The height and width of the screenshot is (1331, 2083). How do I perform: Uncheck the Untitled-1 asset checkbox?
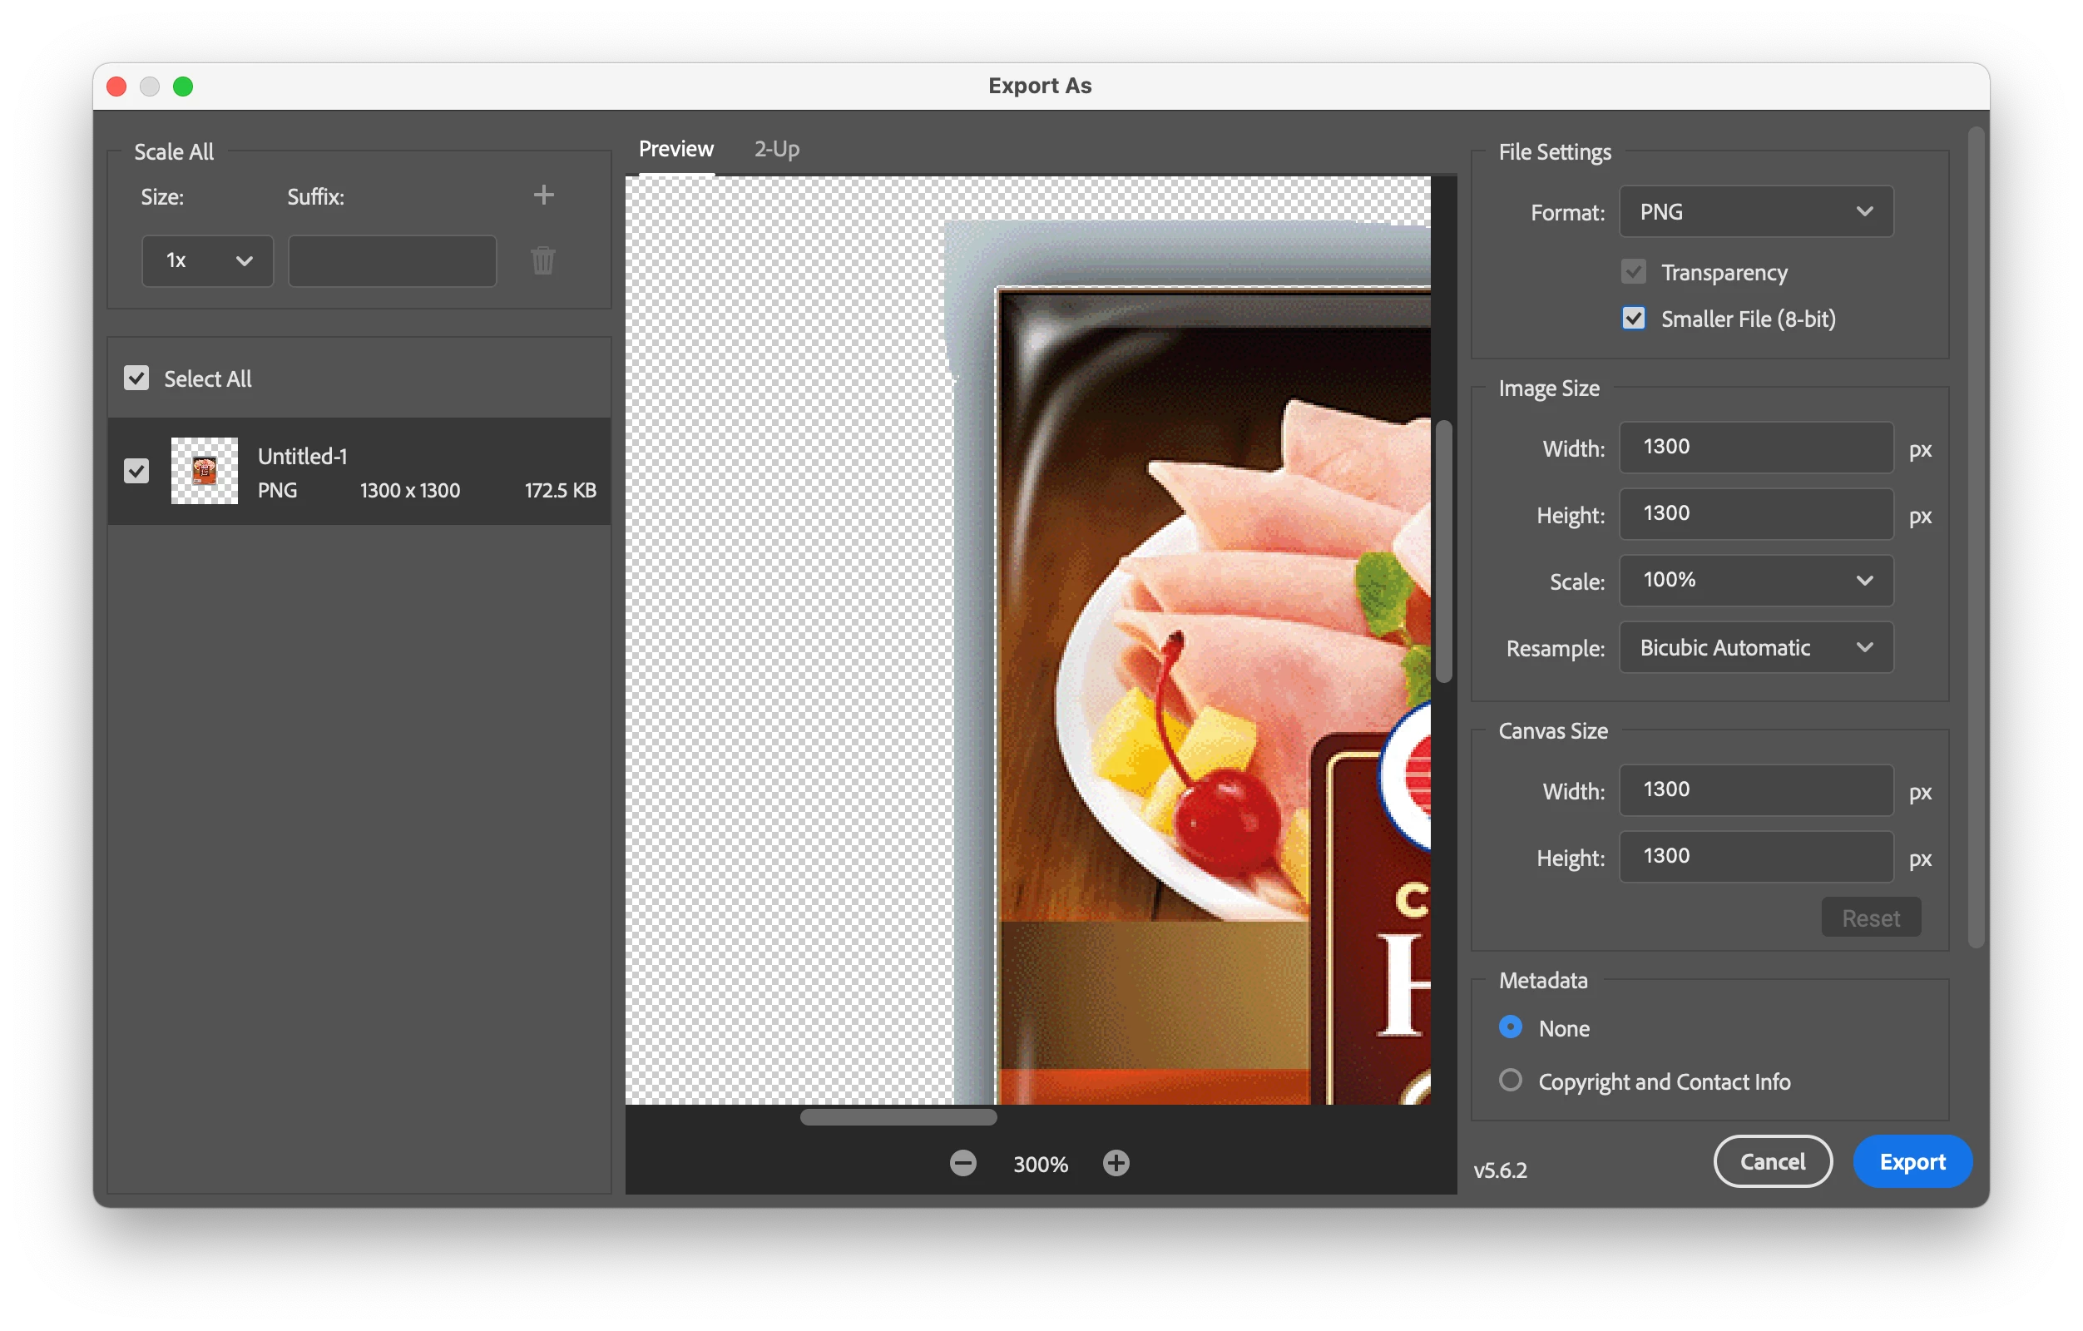pos(136,471)
